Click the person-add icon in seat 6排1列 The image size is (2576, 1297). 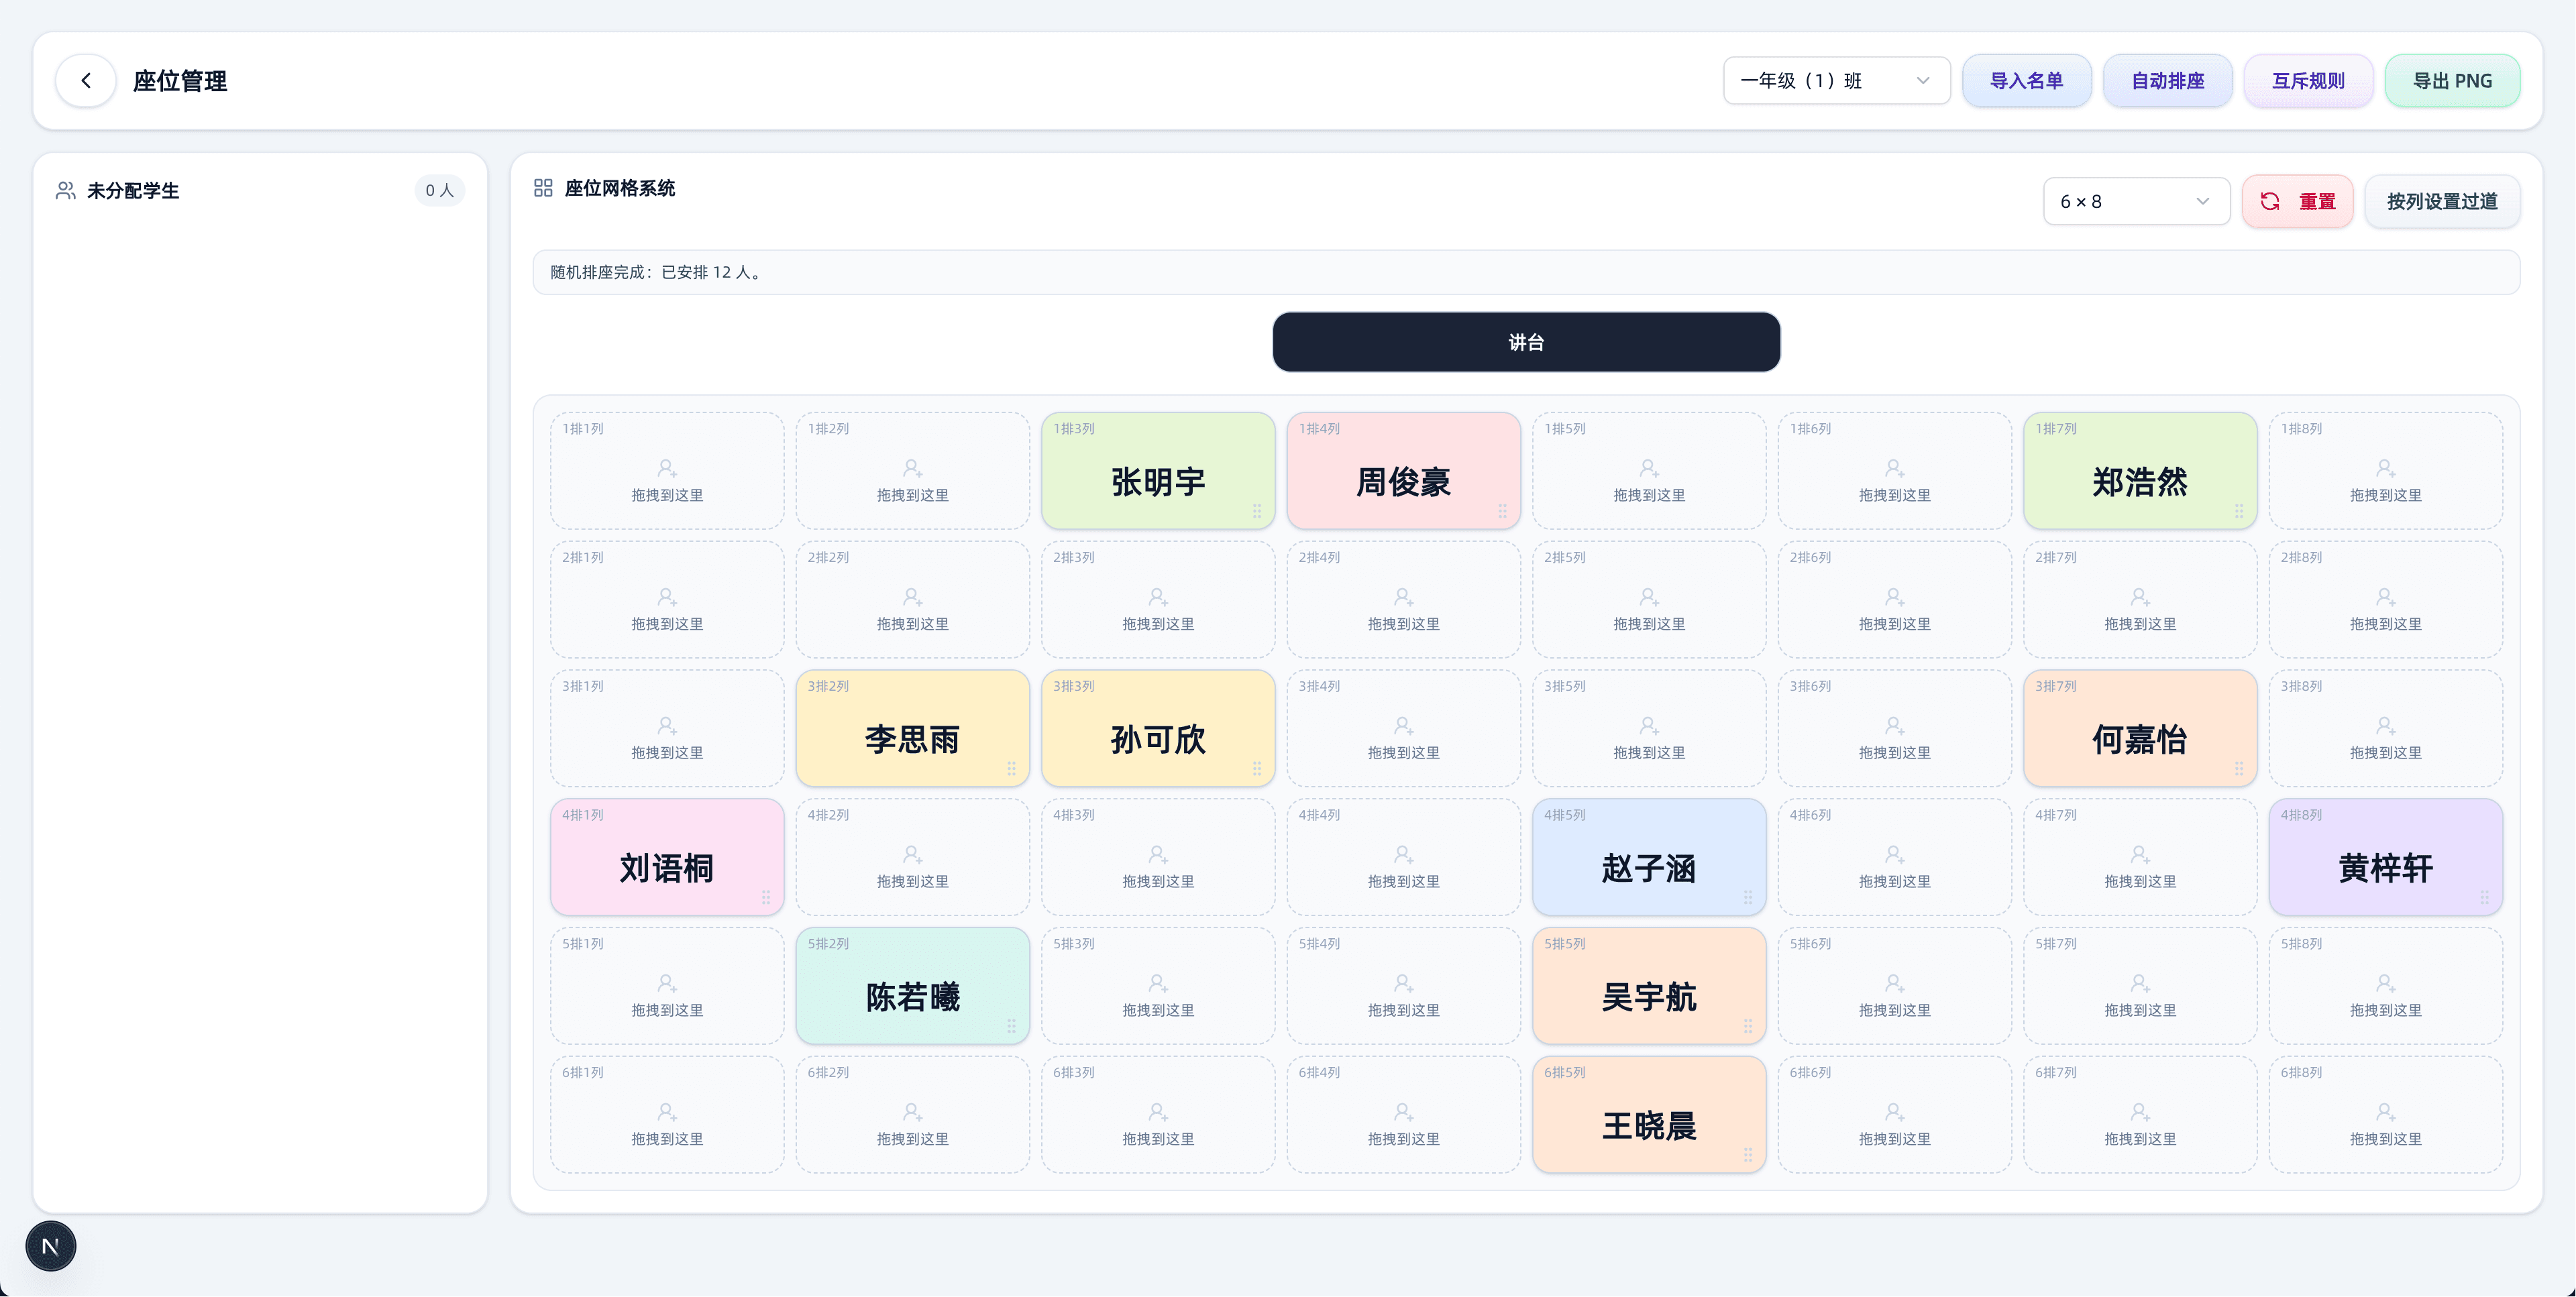tap(667, 1112)
